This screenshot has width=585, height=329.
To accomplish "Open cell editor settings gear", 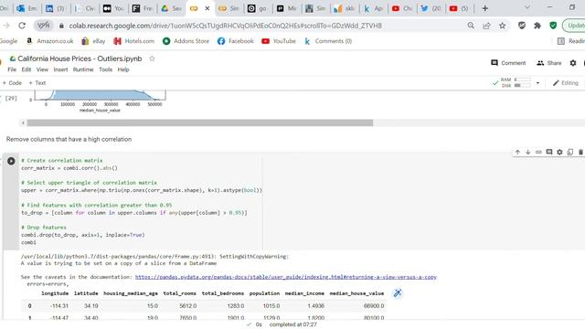I will (559, 153).
